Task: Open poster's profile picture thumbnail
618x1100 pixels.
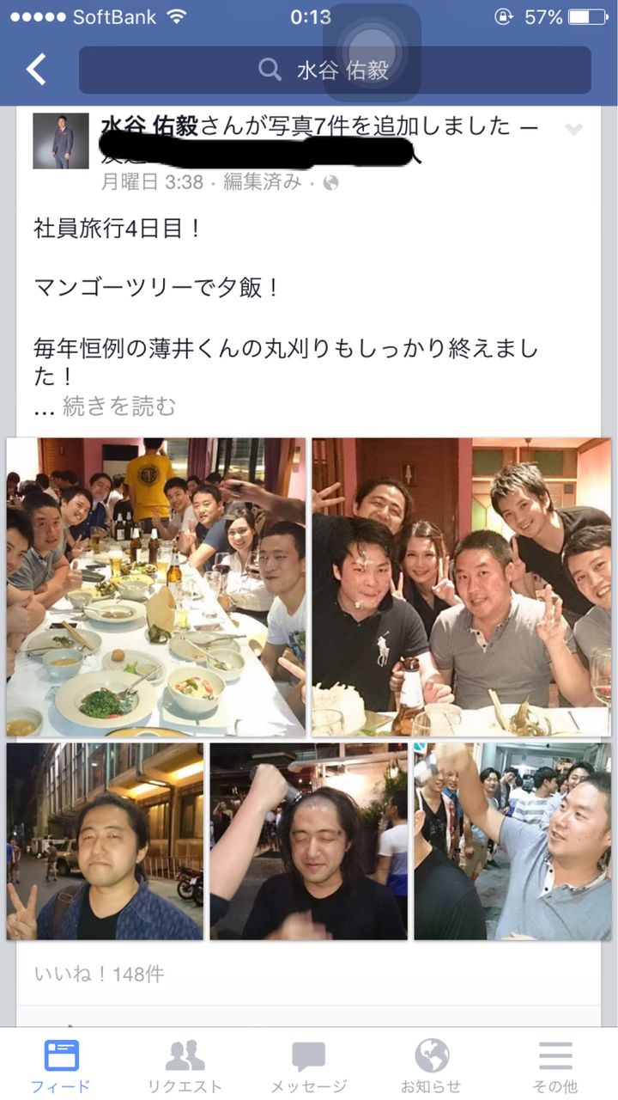Action: point(61,141)
